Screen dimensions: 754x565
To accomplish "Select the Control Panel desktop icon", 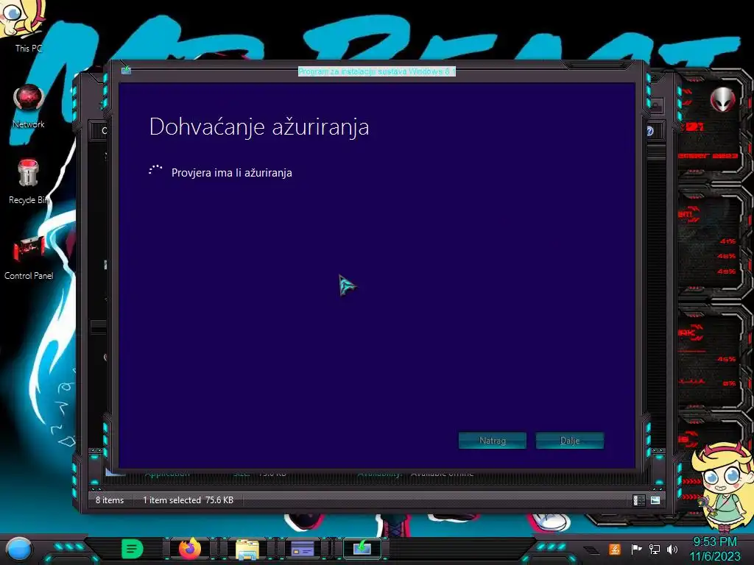I will [x=29, y=258].
